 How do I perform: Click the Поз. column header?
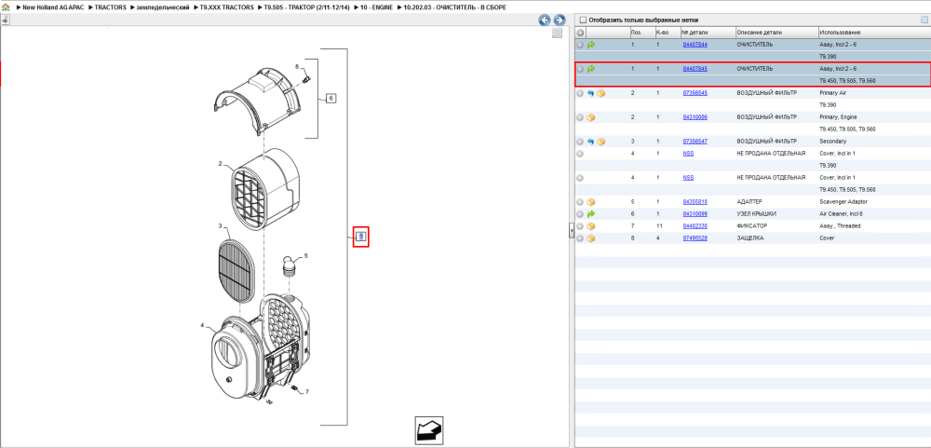click(x=636, y=32)
